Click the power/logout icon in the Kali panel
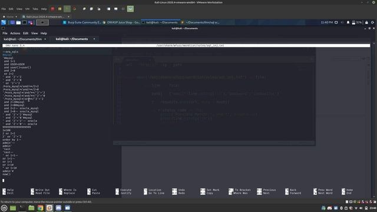Viewport: 377px width, 212px height. coord(372,22)
